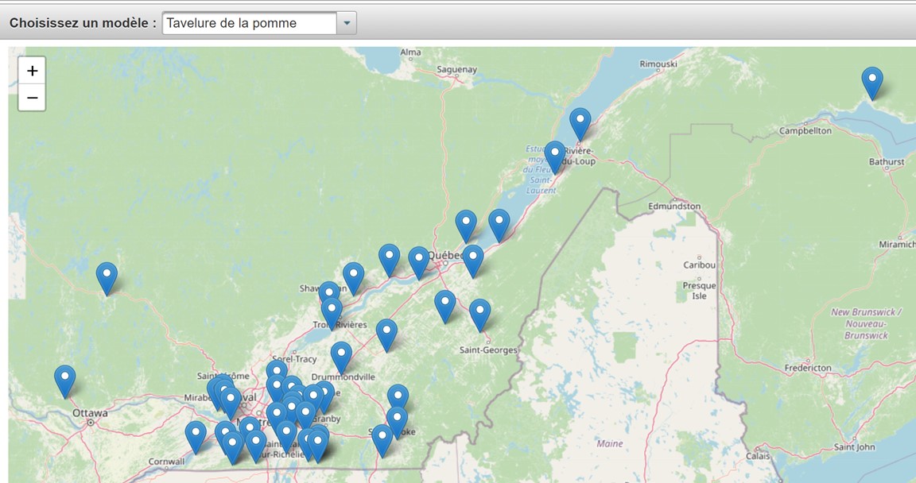916x483 pixels.
Task: Select the marker overlapping the Québec city label
Action: tap(418, 261)
